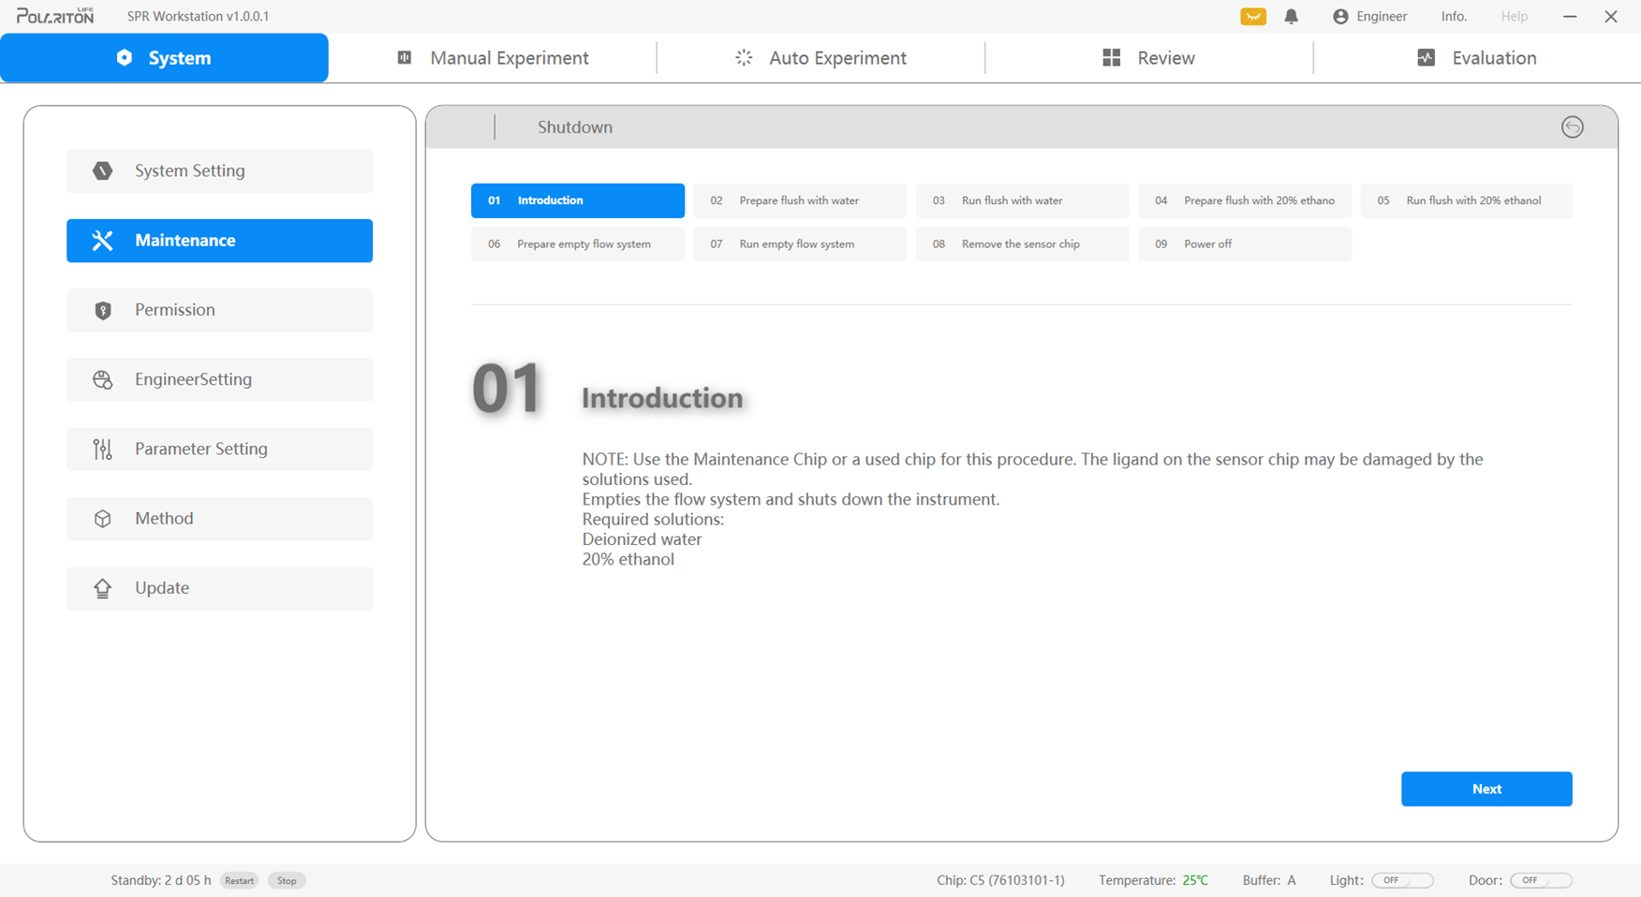Click the Method cube icon
Image resolution: width=1641 pixels, height=897 pixels.
coord(103,519)
